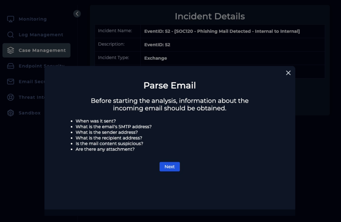The image size is (341, 222).
Task: Close the Parse Email dialog with X
Action: pyautogui.click(x=288, y=73)
